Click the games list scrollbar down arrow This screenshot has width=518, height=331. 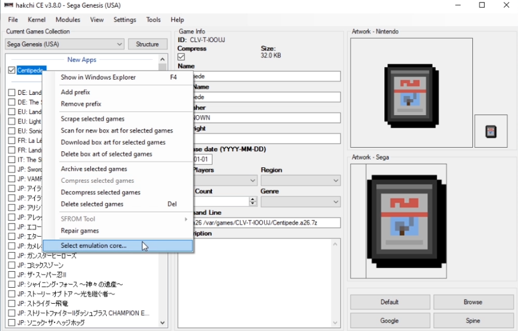pyautogui.click(x=162, y=323)
